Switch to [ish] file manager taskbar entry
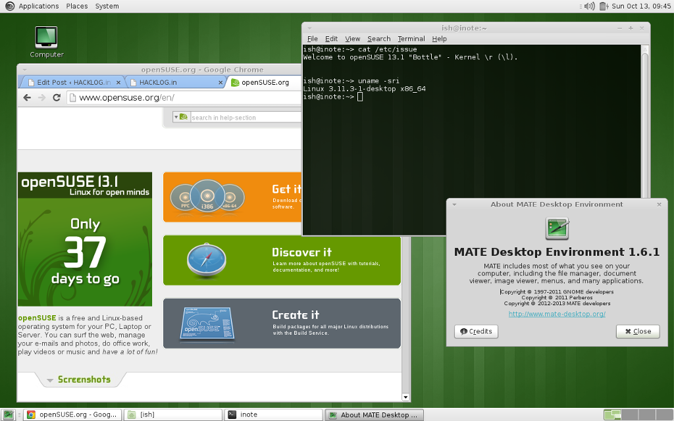 pos(173,414)
